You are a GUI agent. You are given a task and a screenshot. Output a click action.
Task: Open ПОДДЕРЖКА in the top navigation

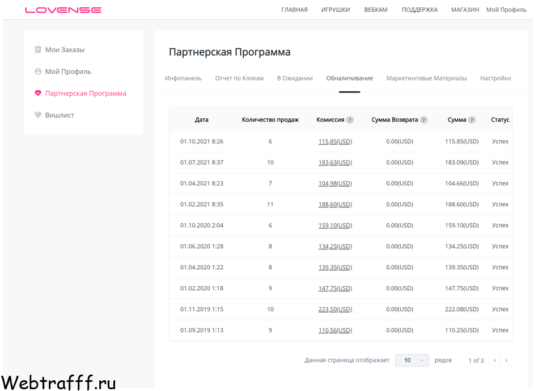coord(419,10)
